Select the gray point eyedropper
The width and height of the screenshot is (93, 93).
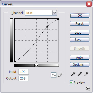point(80,74)
